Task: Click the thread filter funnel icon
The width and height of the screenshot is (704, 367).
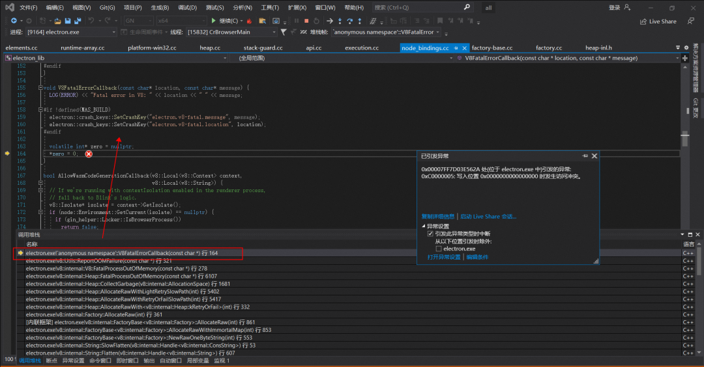Action: pos(284,32)
